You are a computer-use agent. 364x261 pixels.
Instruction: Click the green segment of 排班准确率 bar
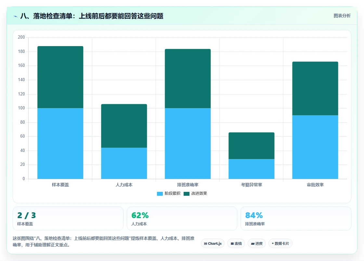coord(188,79)
